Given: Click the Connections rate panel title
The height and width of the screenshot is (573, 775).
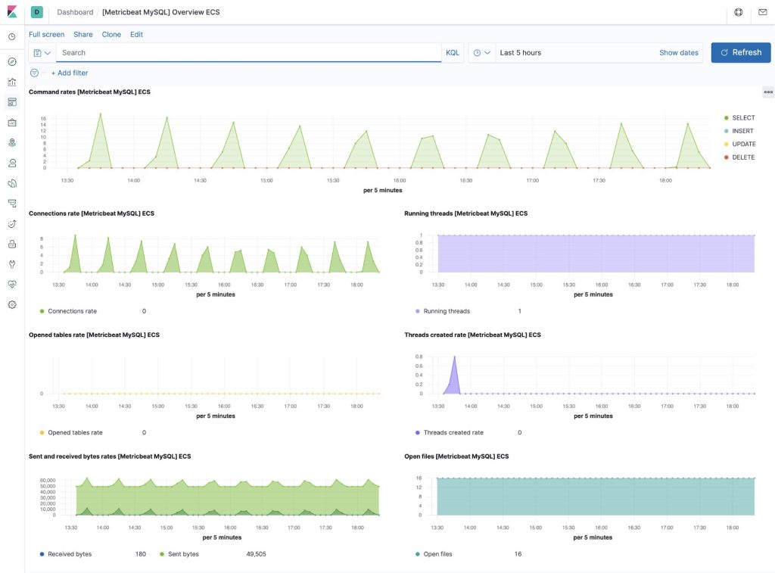Looking at the screenshot, I should 92,213.
